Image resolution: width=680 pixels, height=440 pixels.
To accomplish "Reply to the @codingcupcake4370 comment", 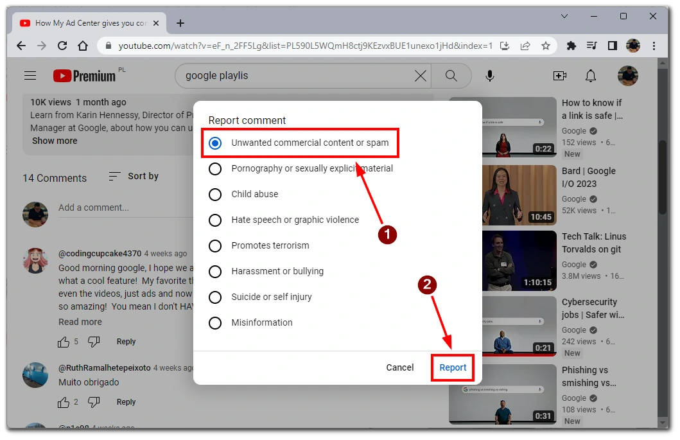I will pyautogui.click(x=126, y=342).
